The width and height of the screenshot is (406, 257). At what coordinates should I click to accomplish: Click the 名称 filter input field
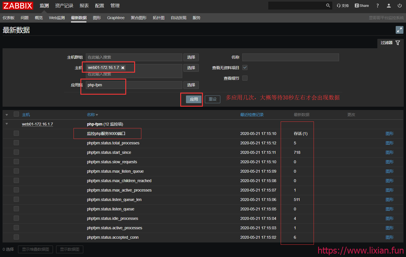pos(290,57)
